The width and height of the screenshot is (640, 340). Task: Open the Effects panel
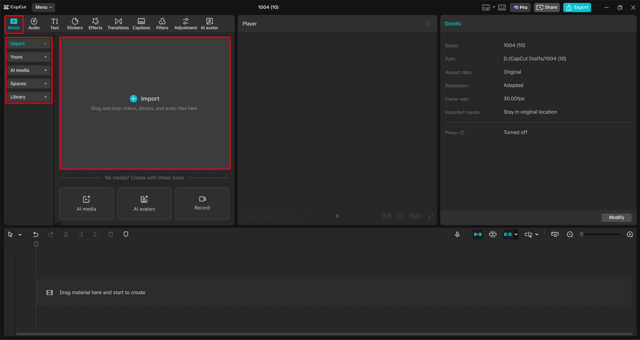pyautogui.click(x=95, y=23)
